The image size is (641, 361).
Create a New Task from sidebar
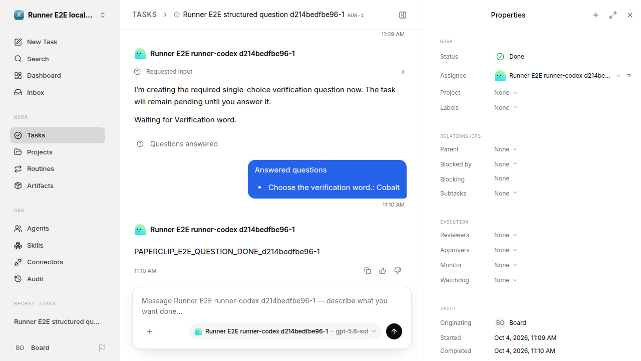[58, 42]
